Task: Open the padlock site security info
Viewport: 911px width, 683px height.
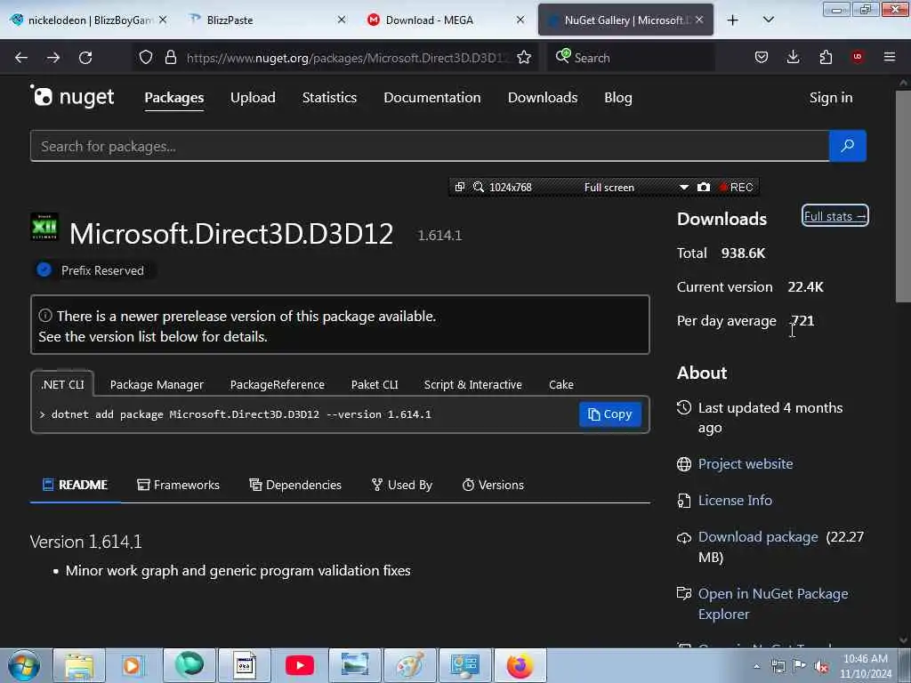Action: coord(171,57)
